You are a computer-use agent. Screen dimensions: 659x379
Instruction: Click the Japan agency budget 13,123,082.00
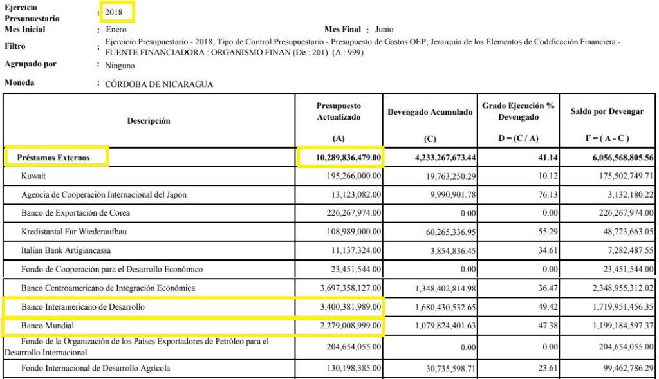pos(356,194)
